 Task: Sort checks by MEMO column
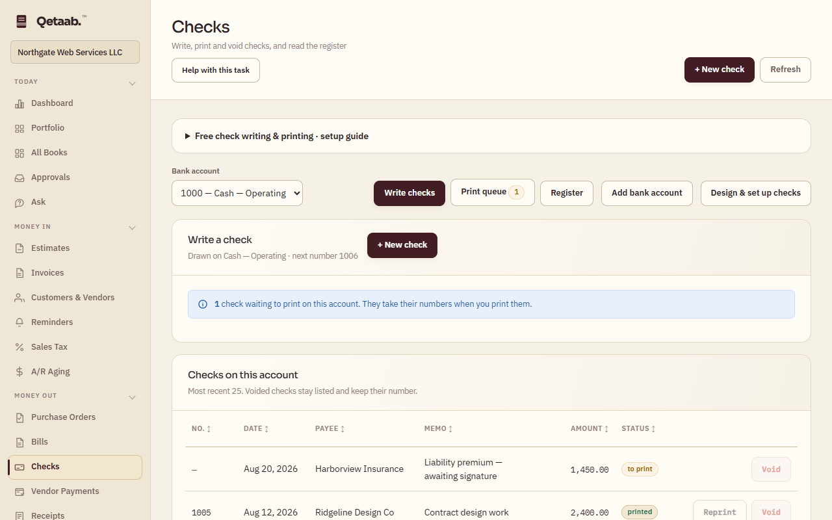tap(439, 428)
